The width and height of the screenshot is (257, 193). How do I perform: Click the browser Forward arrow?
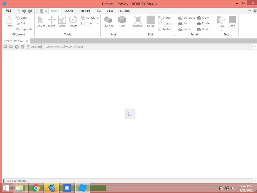click(x=11, y=46)
